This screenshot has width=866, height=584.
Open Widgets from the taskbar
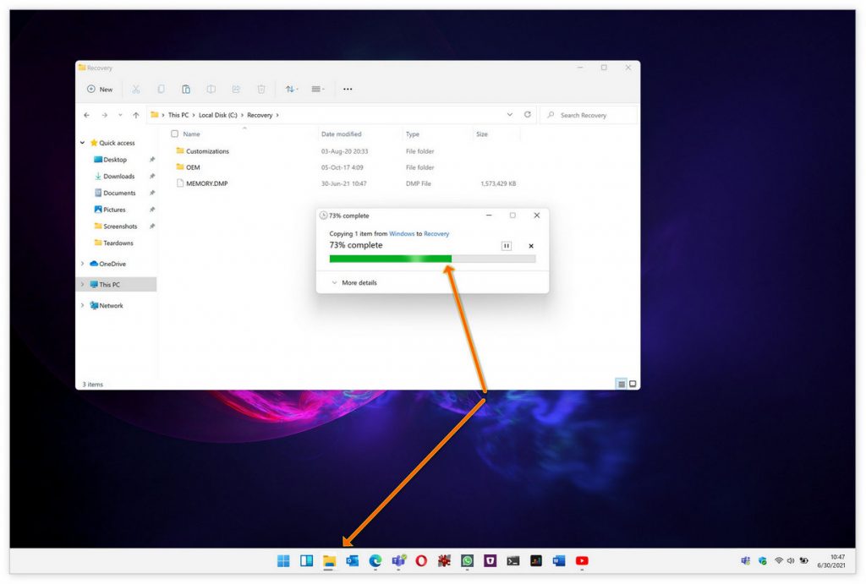coord(306,561)
